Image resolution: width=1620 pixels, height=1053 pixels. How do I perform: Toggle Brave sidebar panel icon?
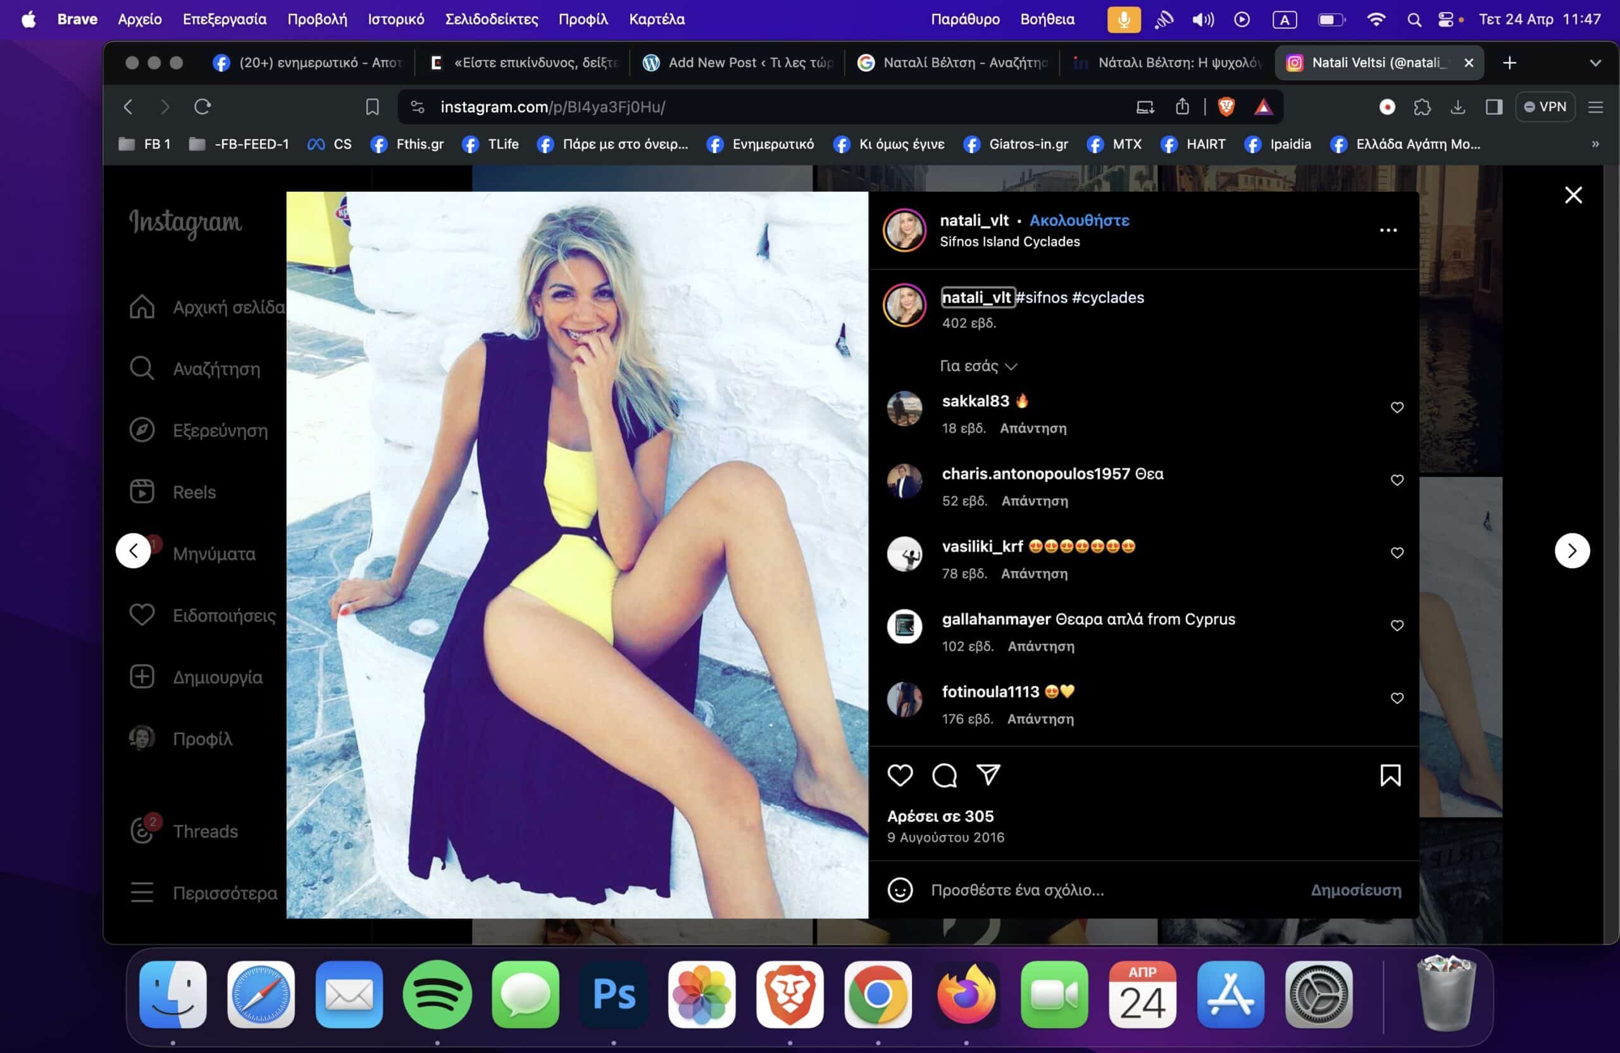point(1493,107)
